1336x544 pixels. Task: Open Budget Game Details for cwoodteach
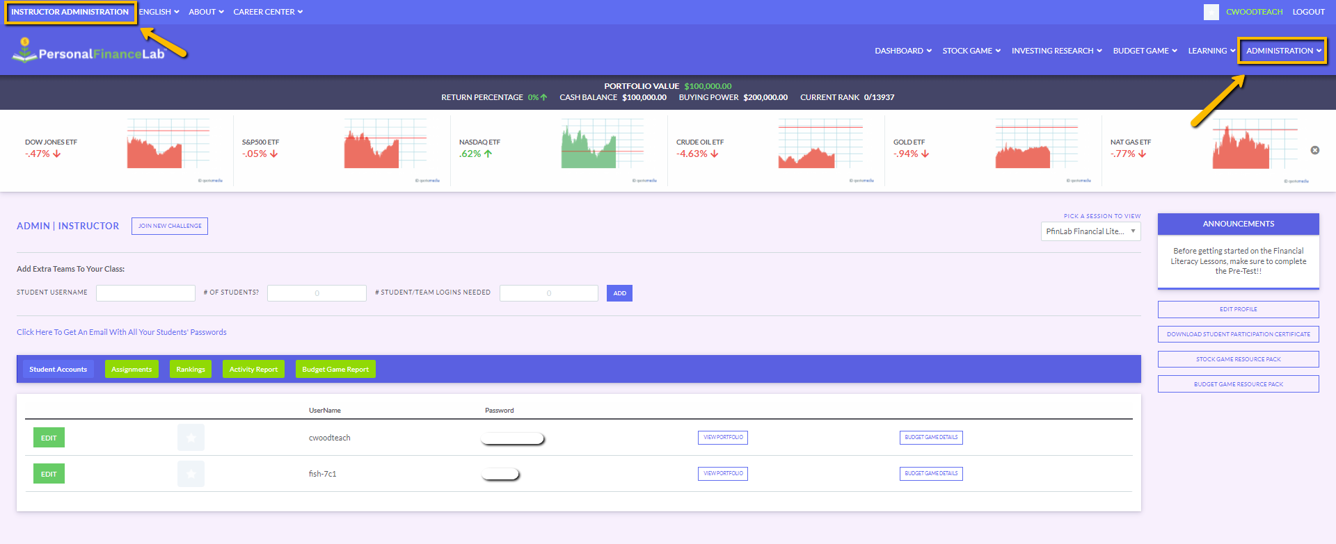[x=931, y=438]
